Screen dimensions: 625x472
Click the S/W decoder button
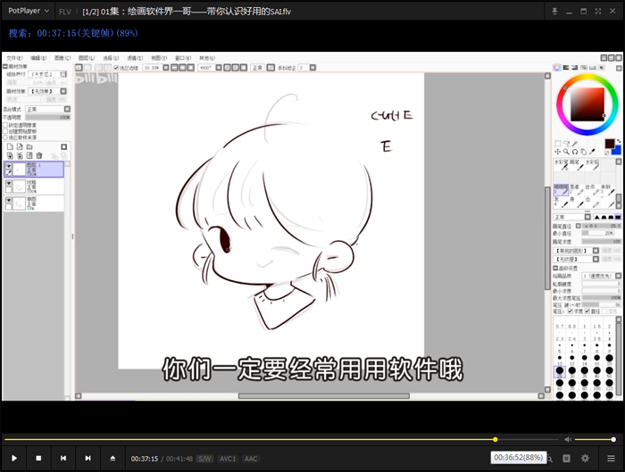click(205, 459)
